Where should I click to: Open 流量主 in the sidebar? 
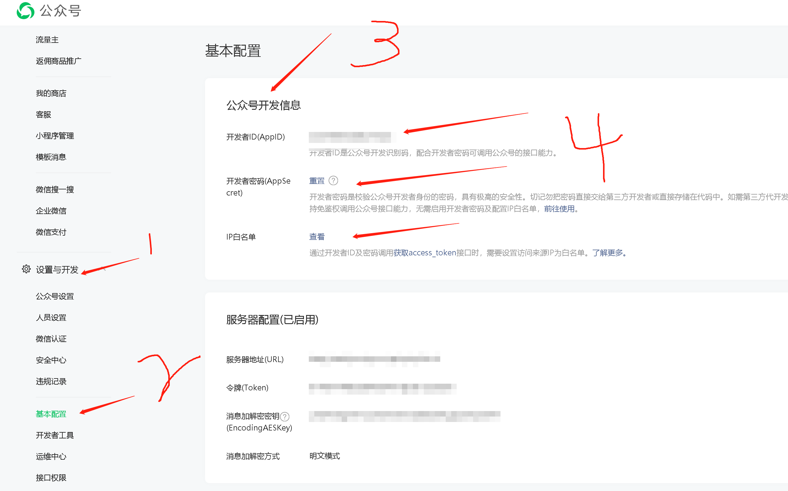47,40
